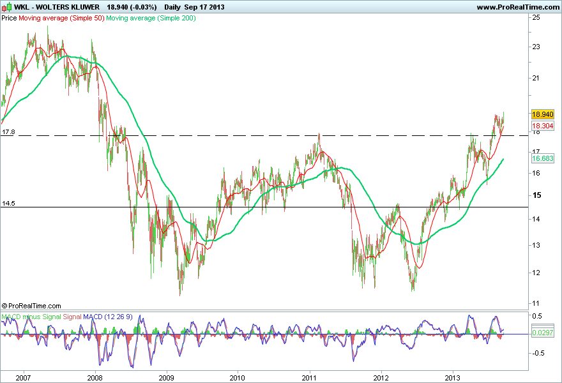Click the 0.0297 MACD value tag
The image size is (562, 383).
coord(543,333)
